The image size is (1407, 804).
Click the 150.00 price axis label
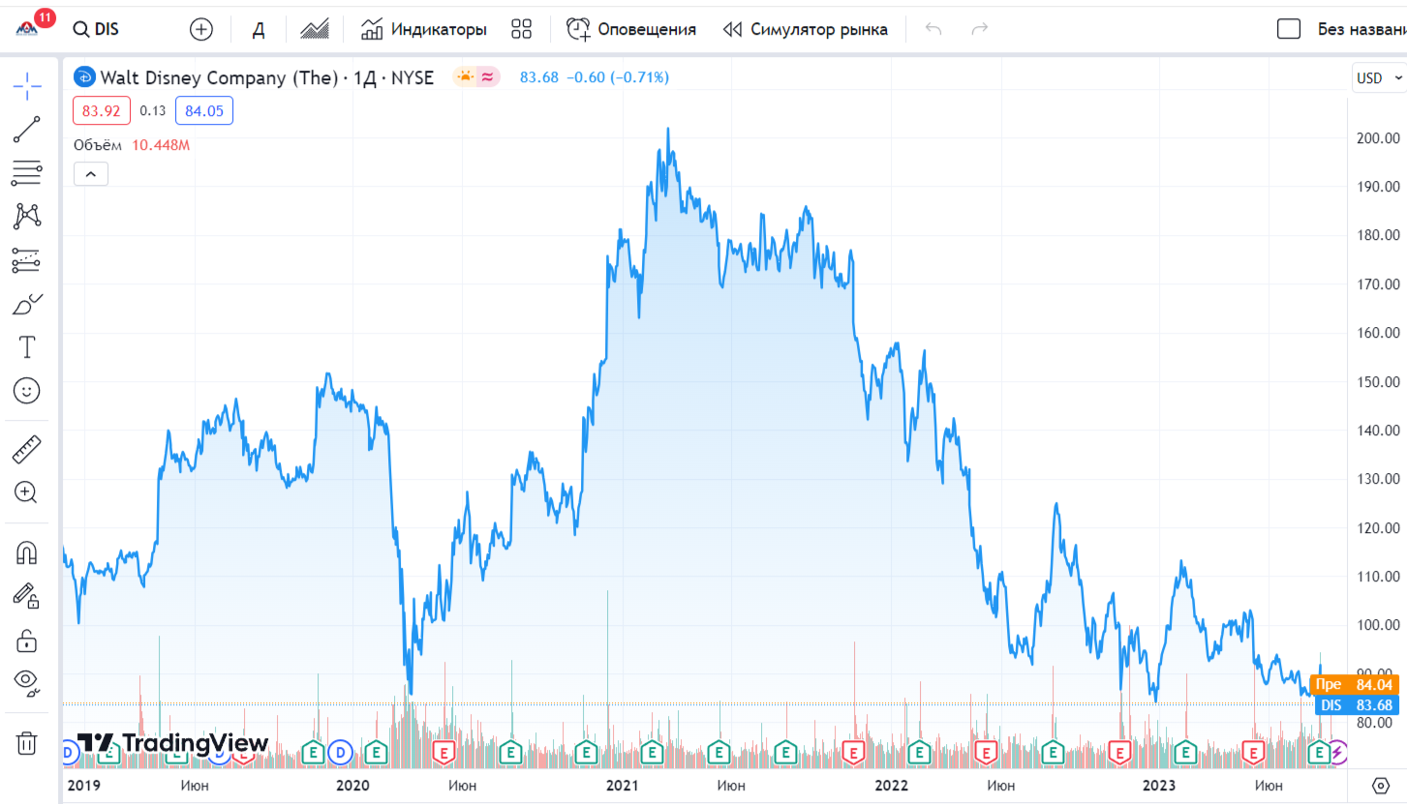pos(1379,381)
